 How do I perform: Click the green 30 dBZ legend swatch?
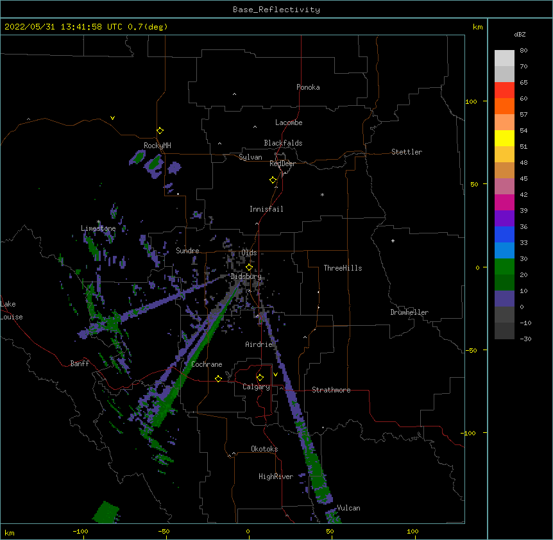pyautogui.click(x=504, y=267)
